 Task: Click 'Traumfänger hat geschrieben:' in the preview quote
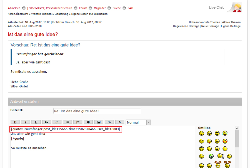(40, 54)
